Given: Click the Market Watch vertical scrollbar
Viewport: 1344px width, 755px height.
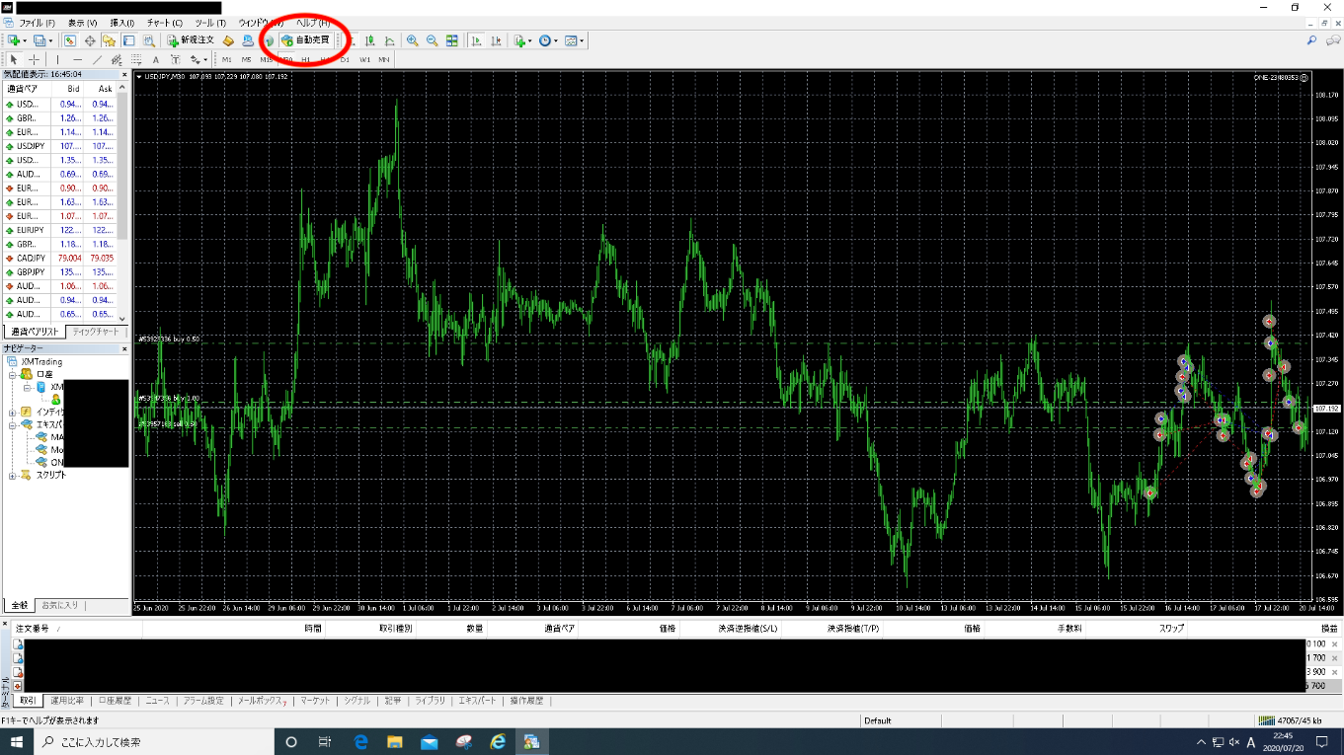Looking at the screenshot, I should (x=123, y=201).
